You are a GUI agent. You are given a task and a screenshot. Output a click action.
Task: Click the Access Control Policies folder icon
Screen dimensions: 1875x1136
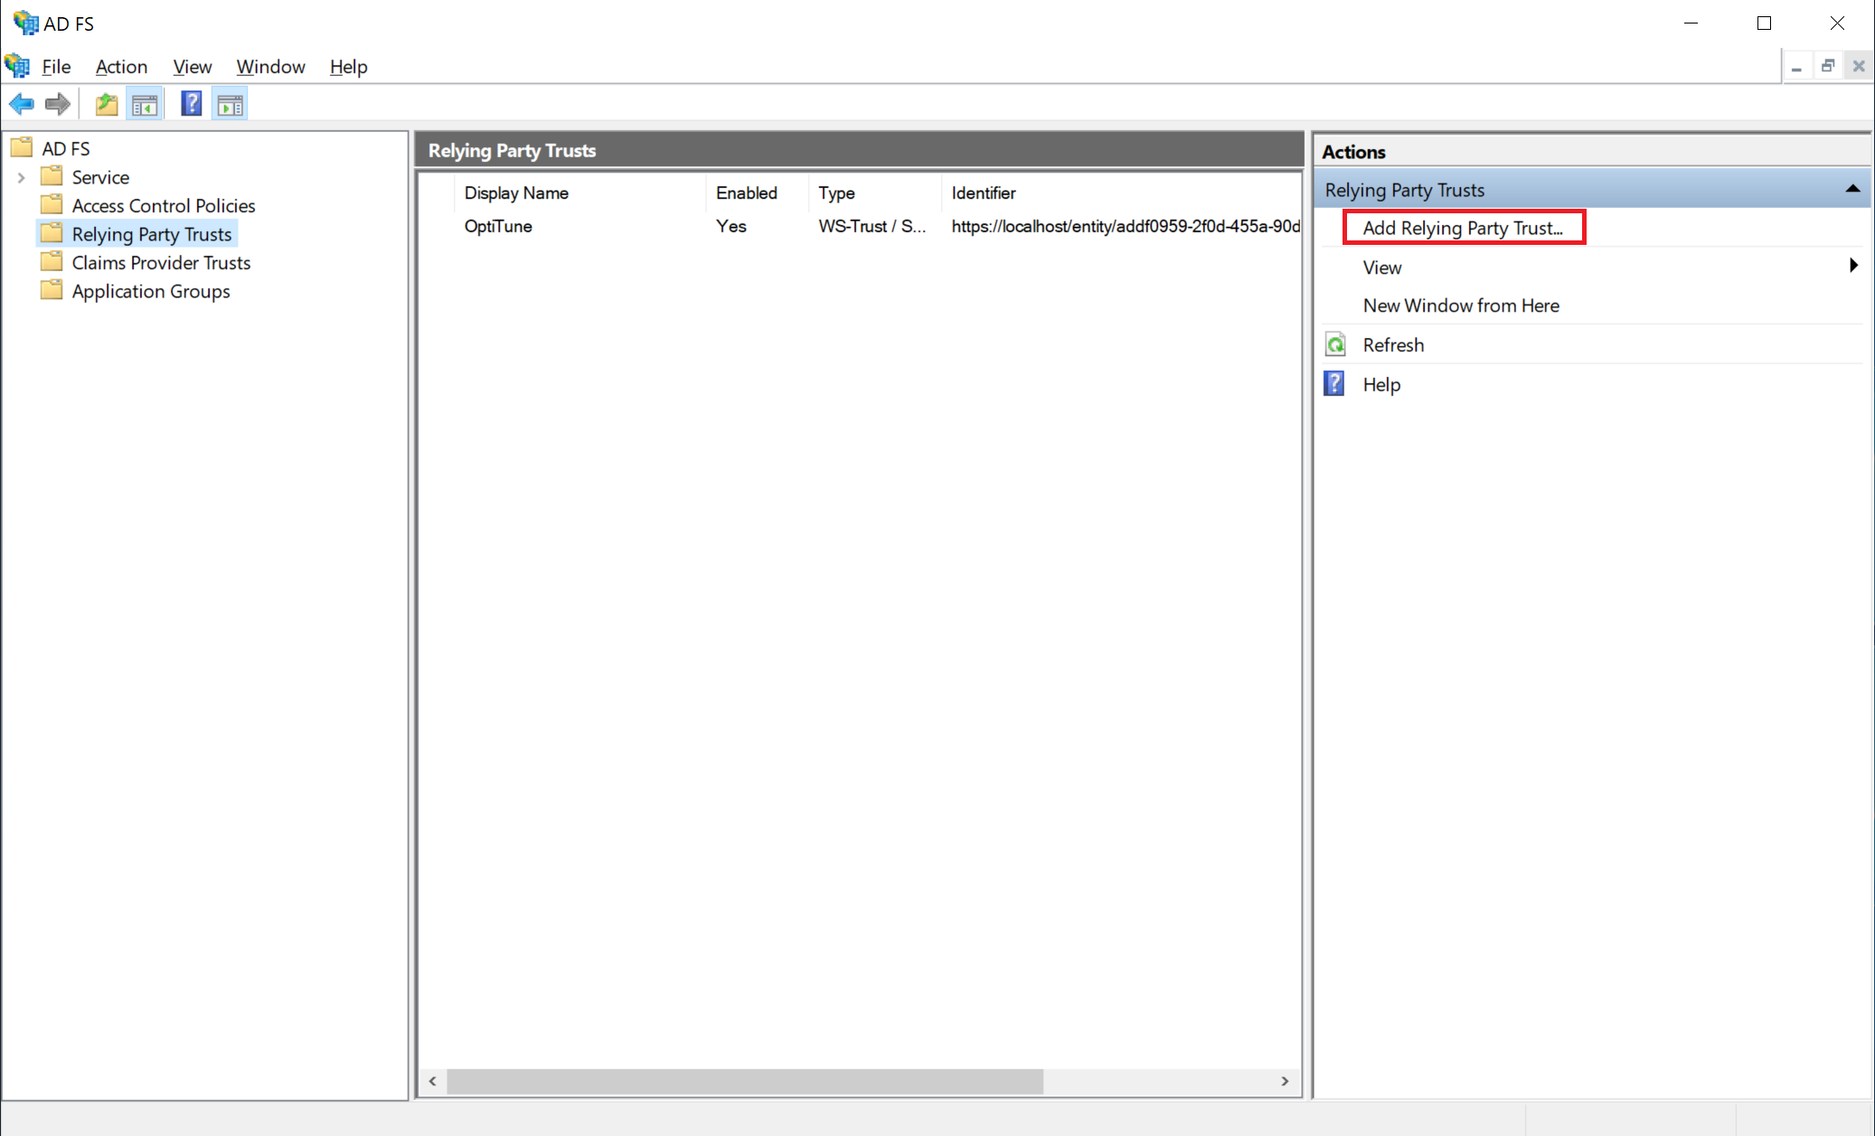52,204
